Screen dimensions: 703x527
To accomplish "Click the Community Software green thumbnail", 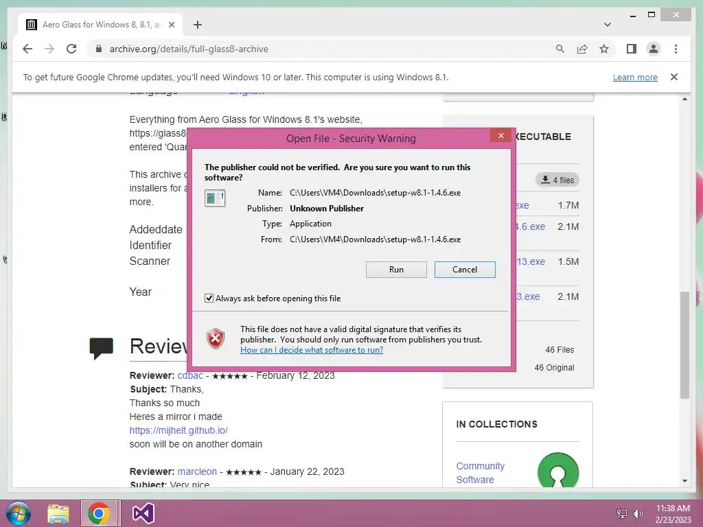I will click(x=557, y=469).
